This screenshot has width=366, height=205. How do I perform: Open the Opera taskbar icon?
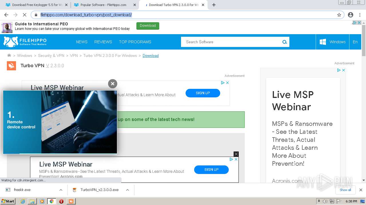point(61,201)
